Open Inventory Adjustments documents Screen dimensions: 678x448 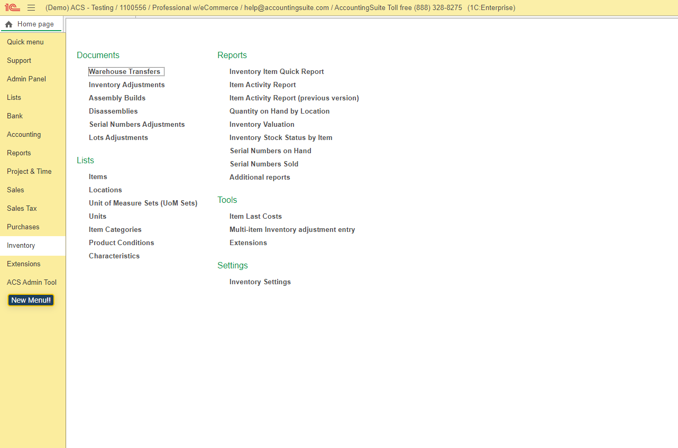coord(127,85)
